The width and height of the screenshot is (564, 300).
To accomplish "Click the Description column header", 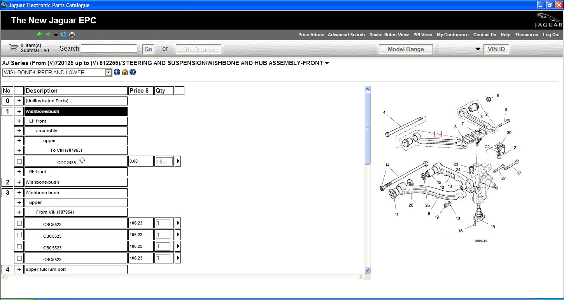I will point(76,91).
